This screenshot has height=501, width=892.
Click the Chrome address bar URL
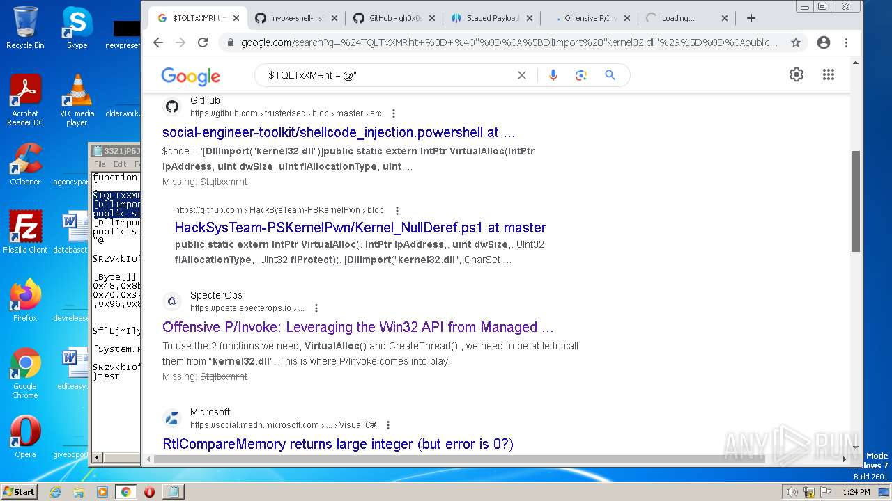coord(509,42)
